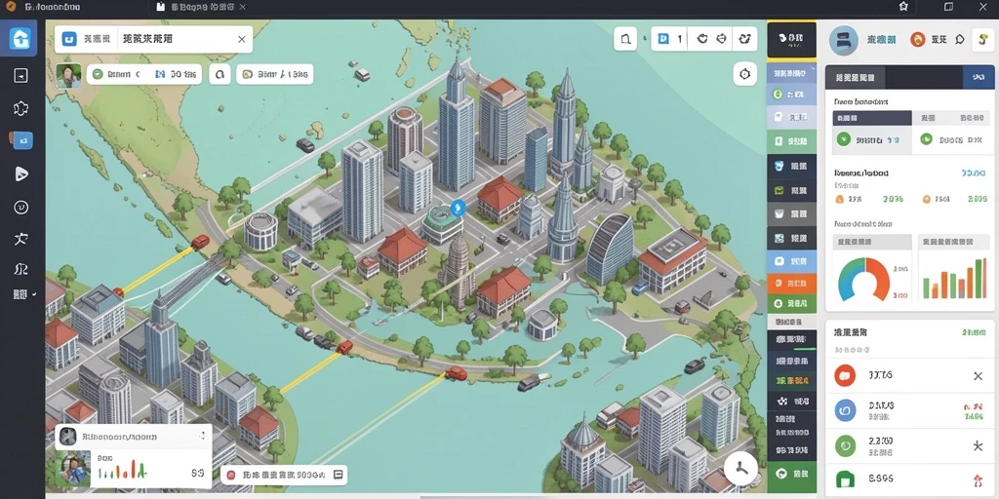Click the yellow icon in the second pill

point(247,74)
